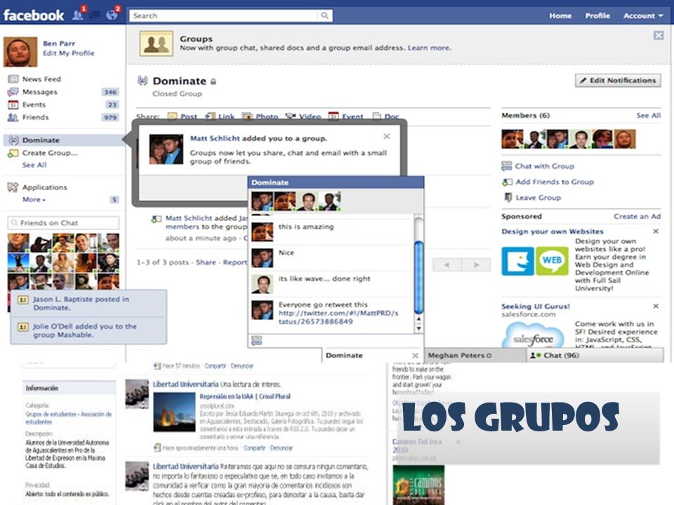Click the Dominate chat scrollbar thumb
Image resolution: width=674 pixels, height=505 pixels.
[418, 277]
